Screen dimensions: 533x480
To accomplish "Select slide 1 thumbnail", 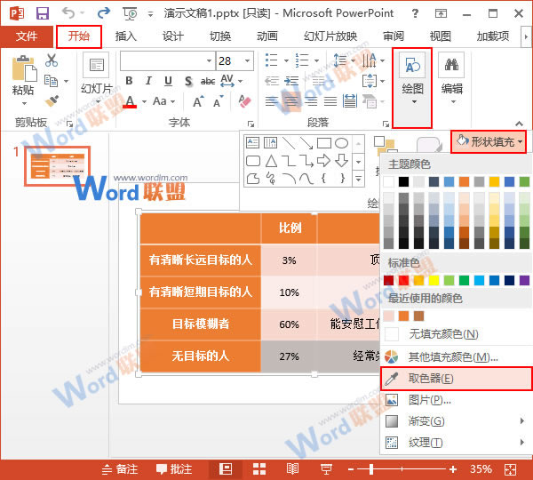I will 58,166.
